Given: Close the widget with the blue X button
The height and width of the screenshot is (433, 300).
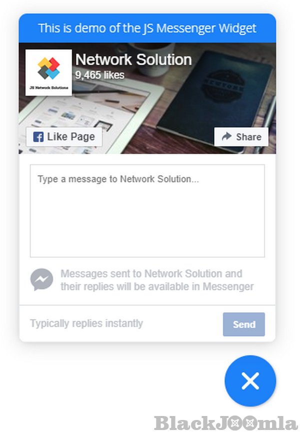Looking at the screenshot, I should click(x=250, y=381).
